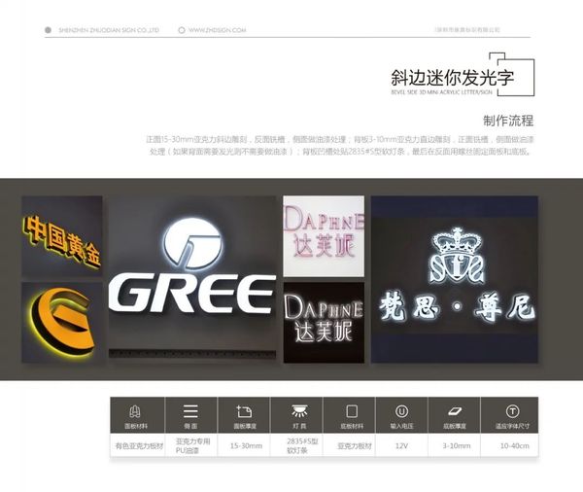Click the gray dot before SHENZHEN ZHUODIAN SIGN
The width and height of the screenshot is (583, 492).
coord(48,30)
